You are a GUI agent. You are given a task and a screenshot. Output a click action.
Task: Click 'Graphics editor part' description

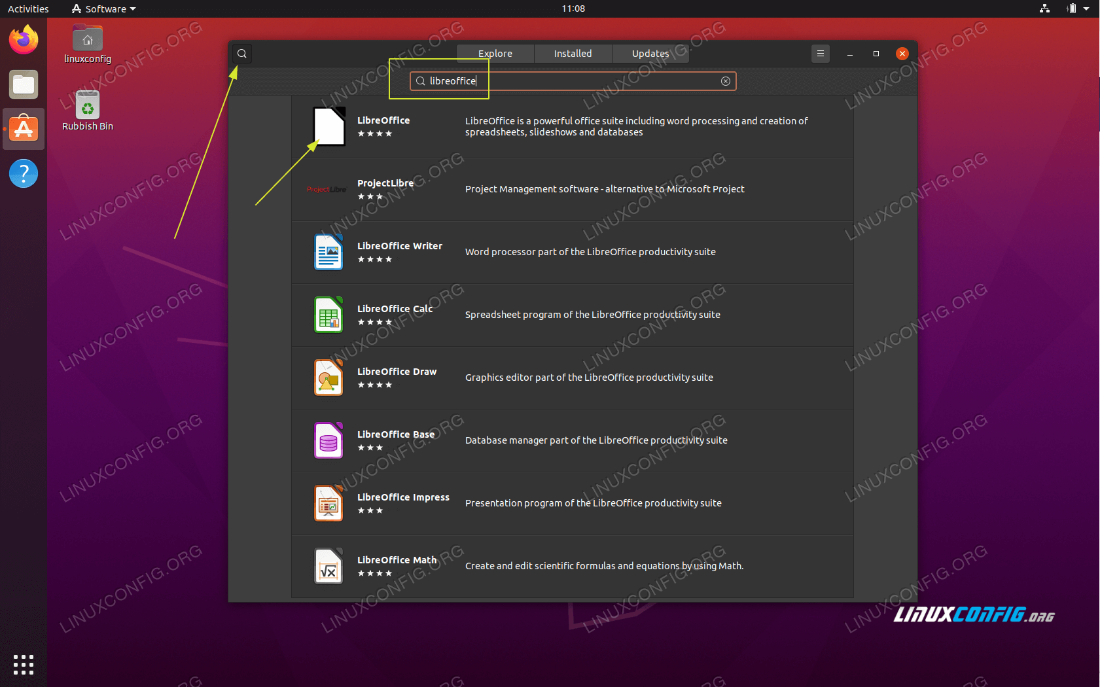[x=589, y=378]
